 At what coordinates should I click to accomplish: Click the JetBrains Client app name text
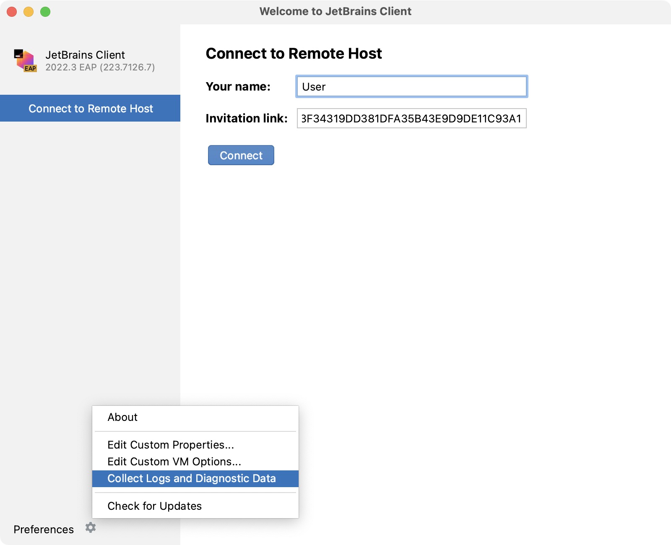85,54
